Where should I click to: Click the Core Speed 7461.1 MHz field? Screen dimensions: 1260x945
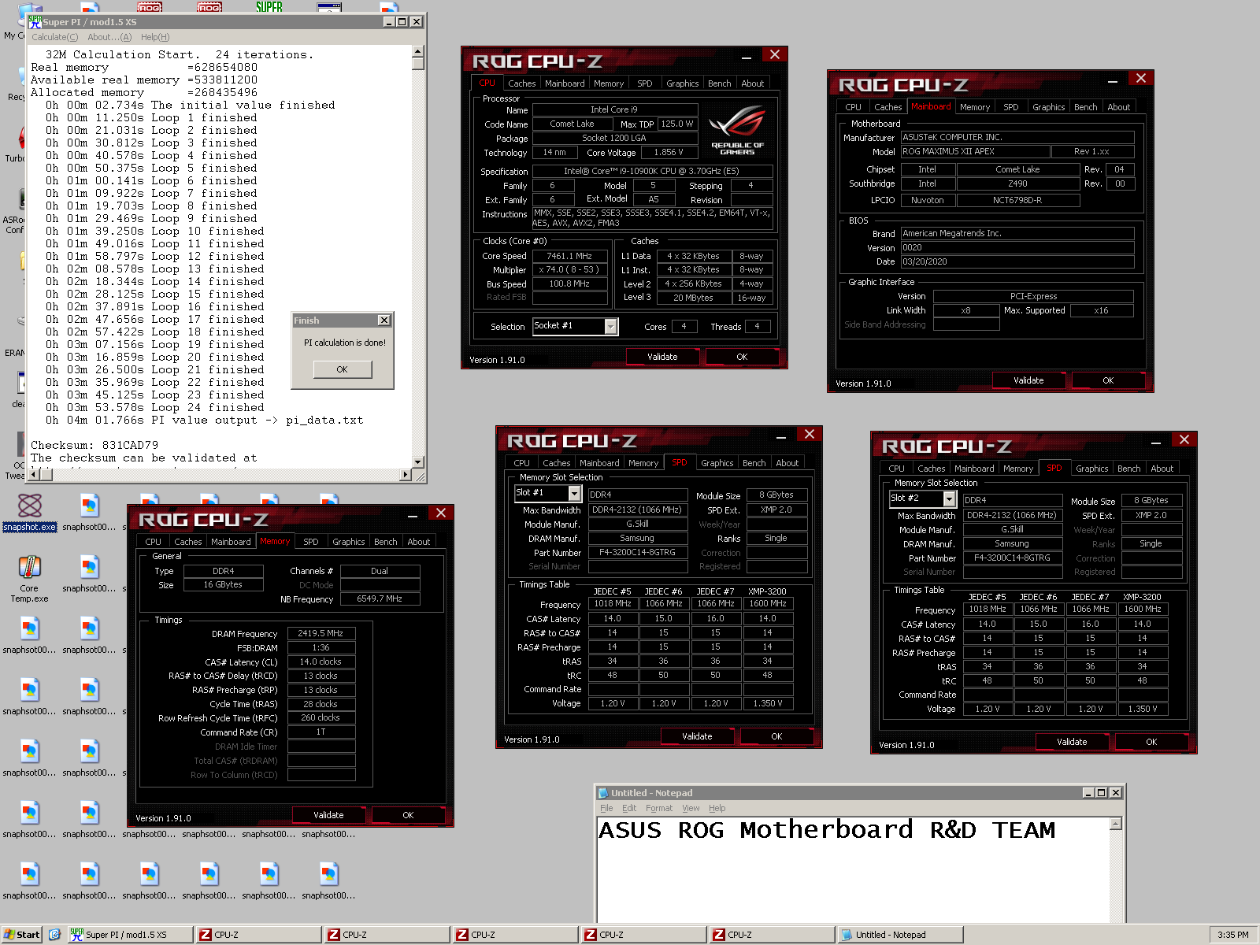coord(569,256)
